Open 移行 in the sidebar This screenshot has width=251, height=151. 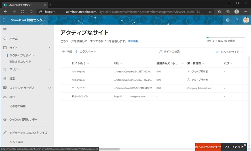point(12,97)
